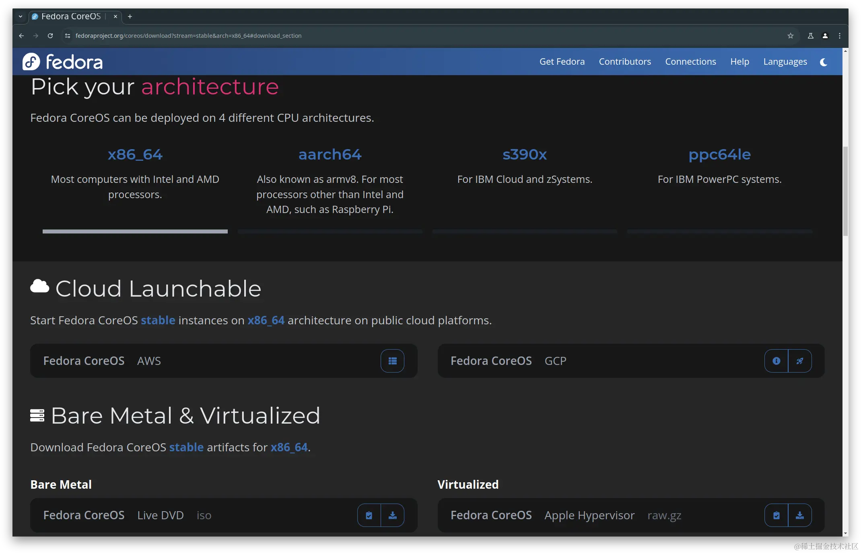Image resolution: width=861 pixels, height=553 pixels.
Task: Open Connections menu
Action: (690, 61)
